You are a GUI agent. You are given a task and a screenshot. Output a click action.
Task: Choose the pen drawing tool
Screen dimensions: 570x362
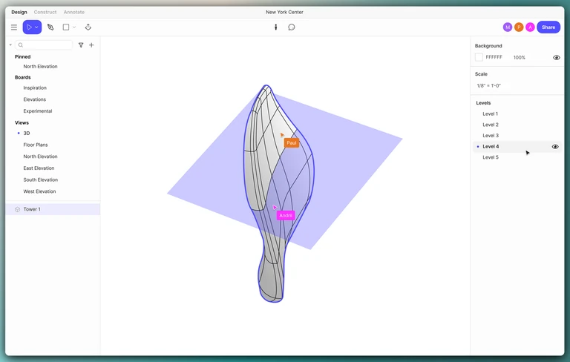tap(50, 27)
